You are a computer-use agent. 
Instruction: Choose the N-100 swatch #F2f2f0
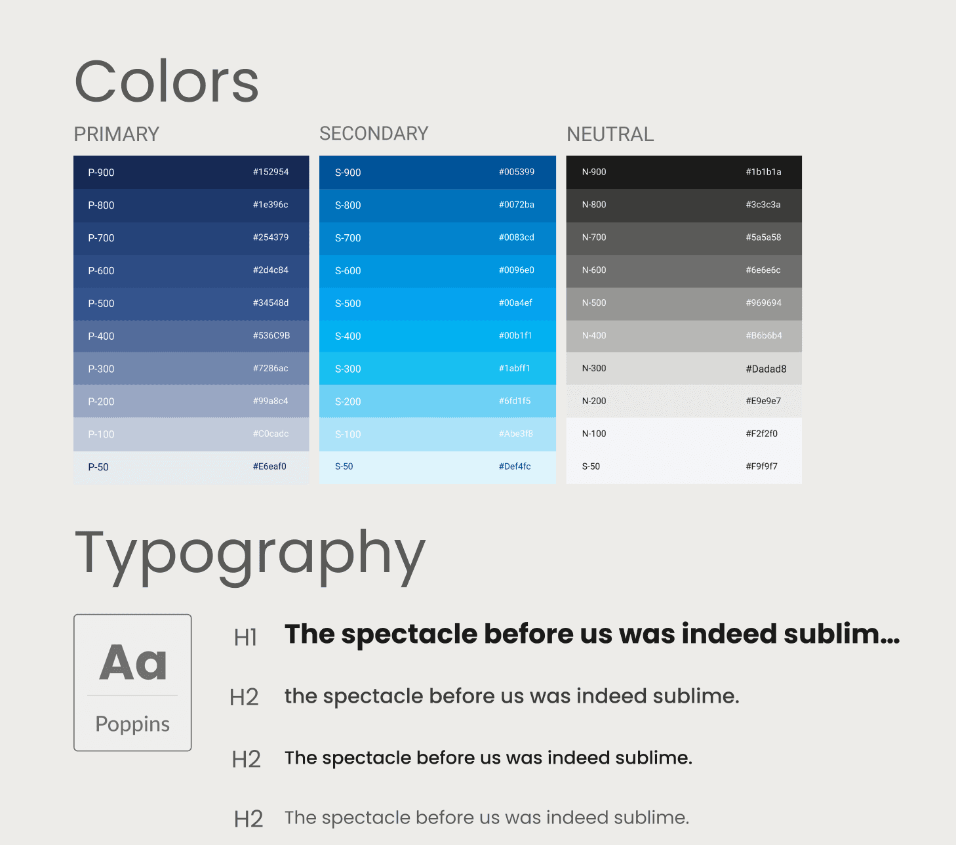tap(684, 435)
